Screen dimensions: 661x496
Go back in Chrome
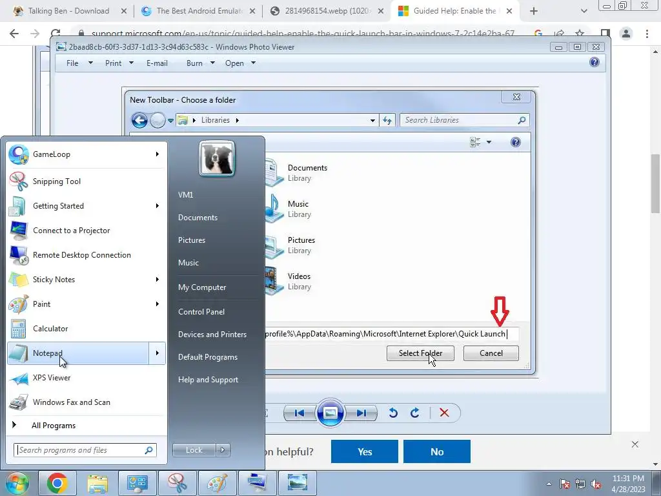[x=14, y=34]
